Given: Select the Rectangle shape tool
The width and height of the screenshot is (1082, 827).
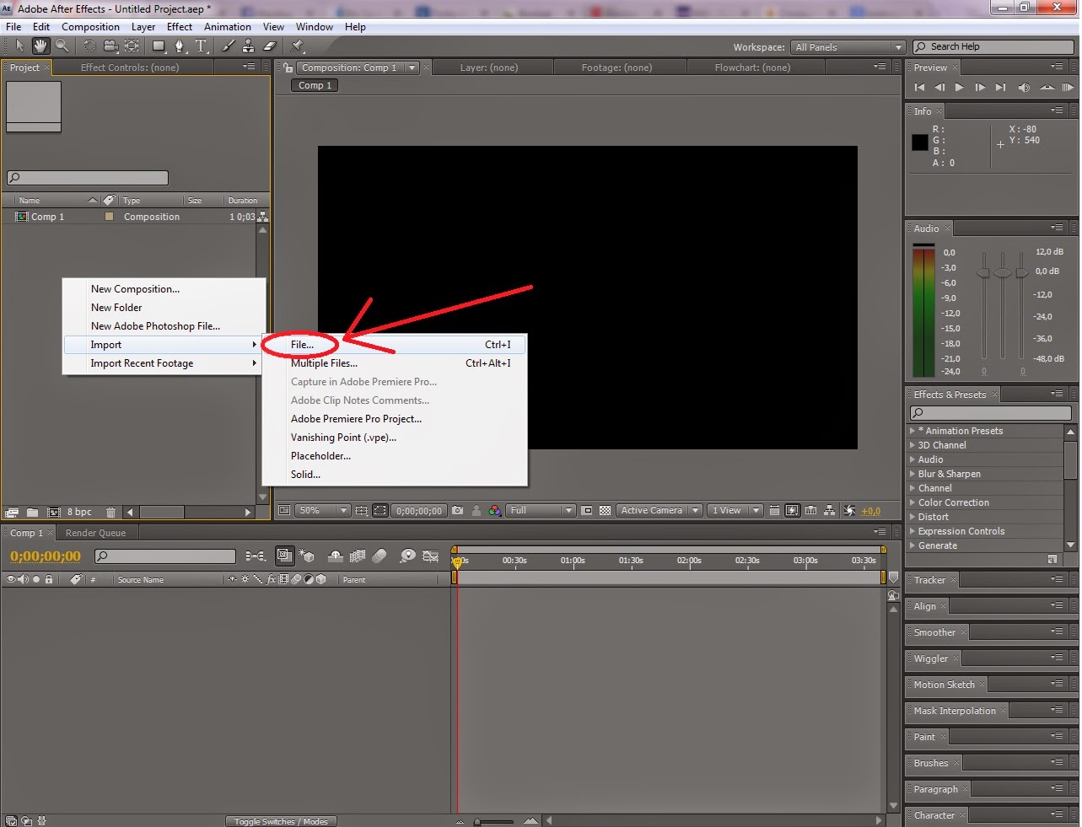Looking at the screenshot, I should click(159, 46).
